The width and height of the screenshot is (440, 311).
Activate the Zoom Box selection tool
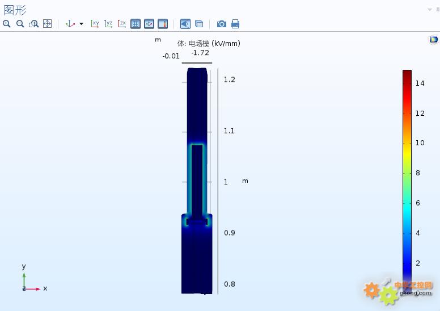click(x=33, y=24)
